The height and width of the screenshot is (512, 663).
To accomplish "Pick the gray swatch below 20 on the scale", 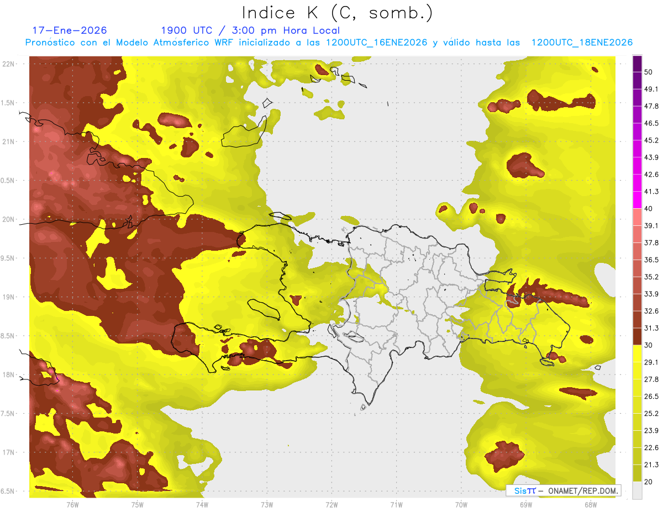I will pyautogui.click(x=637, y=490).
